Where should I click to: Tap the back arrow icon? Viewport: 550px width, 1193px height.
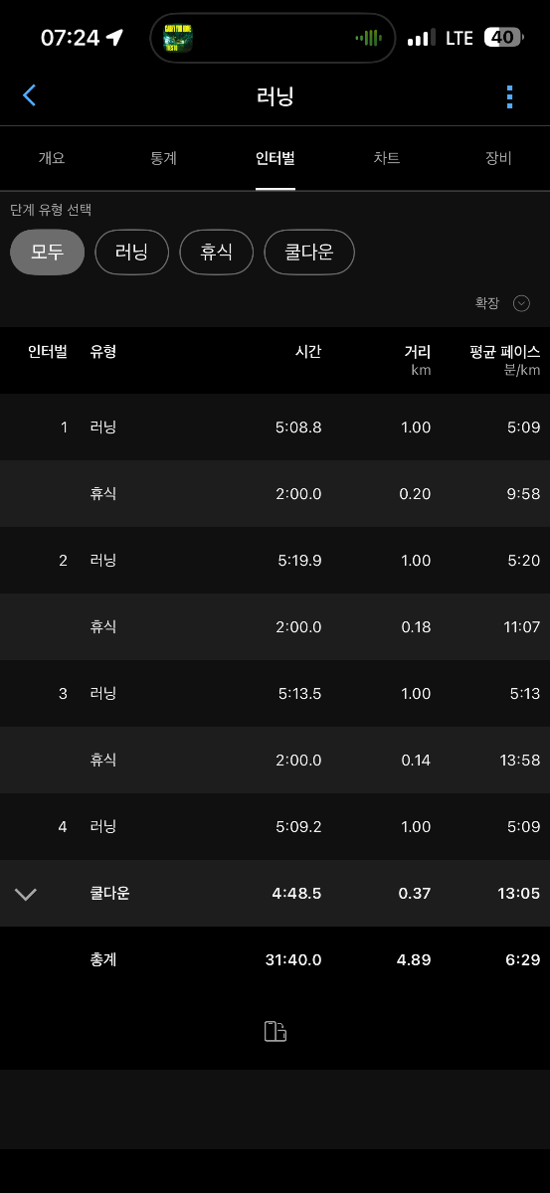[x=29, y=95]
